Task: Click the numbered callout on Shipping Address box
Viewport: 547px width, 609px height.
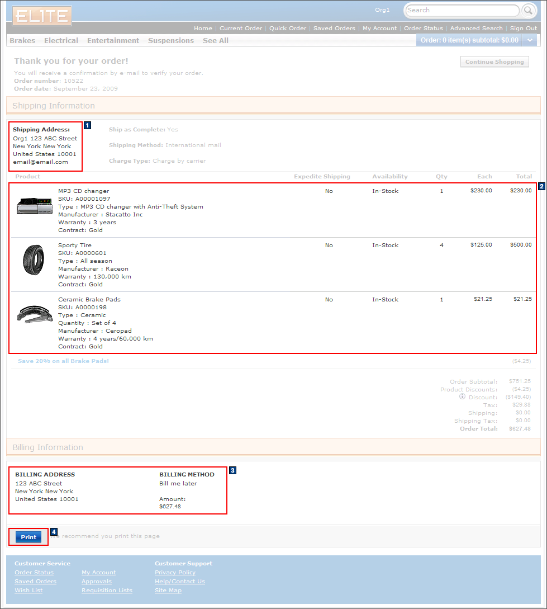Action: point(87,125)
